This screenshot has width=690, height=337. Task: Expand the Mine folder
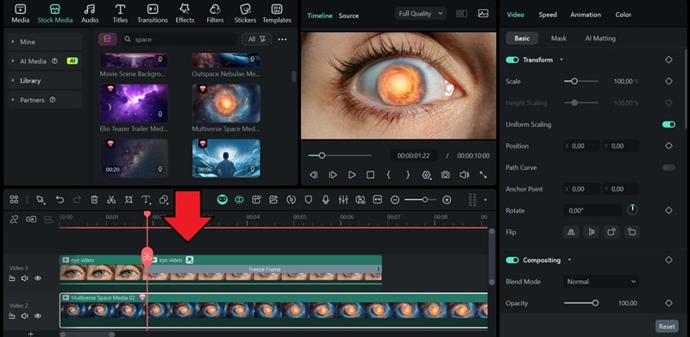[x=45, y=41]
